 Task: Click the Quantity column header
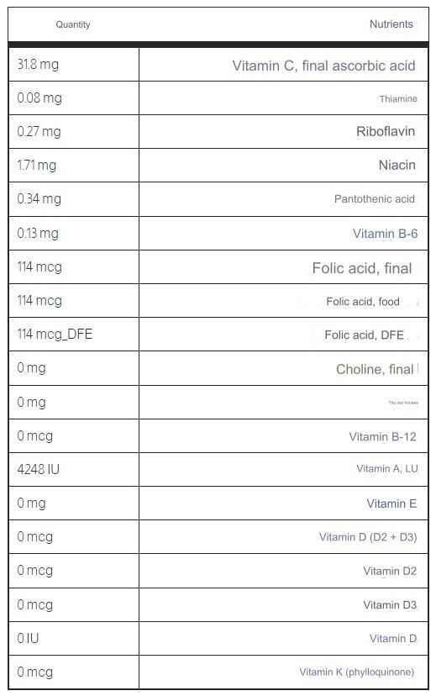73,25
